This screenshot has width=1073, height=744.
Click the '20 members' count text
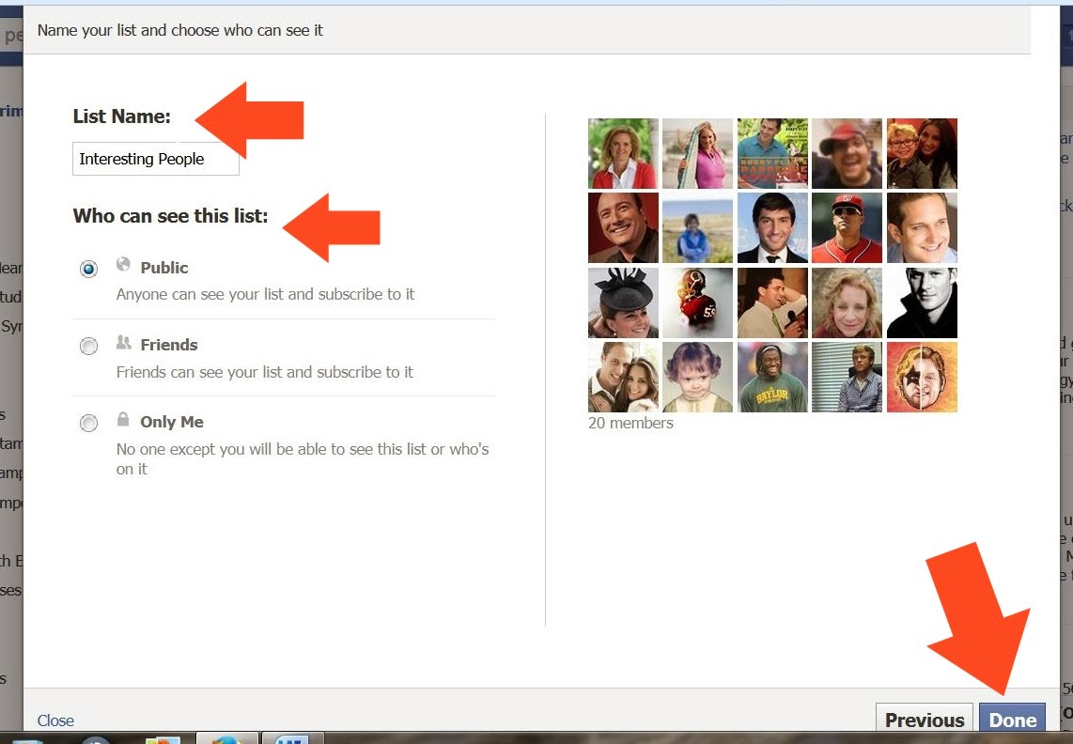pos(630,423)
